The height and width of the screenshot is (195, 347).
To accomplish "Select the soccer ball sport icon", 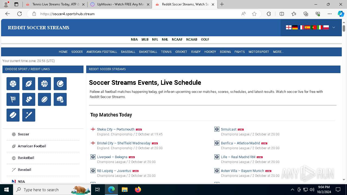I will (x=13, y=84).
